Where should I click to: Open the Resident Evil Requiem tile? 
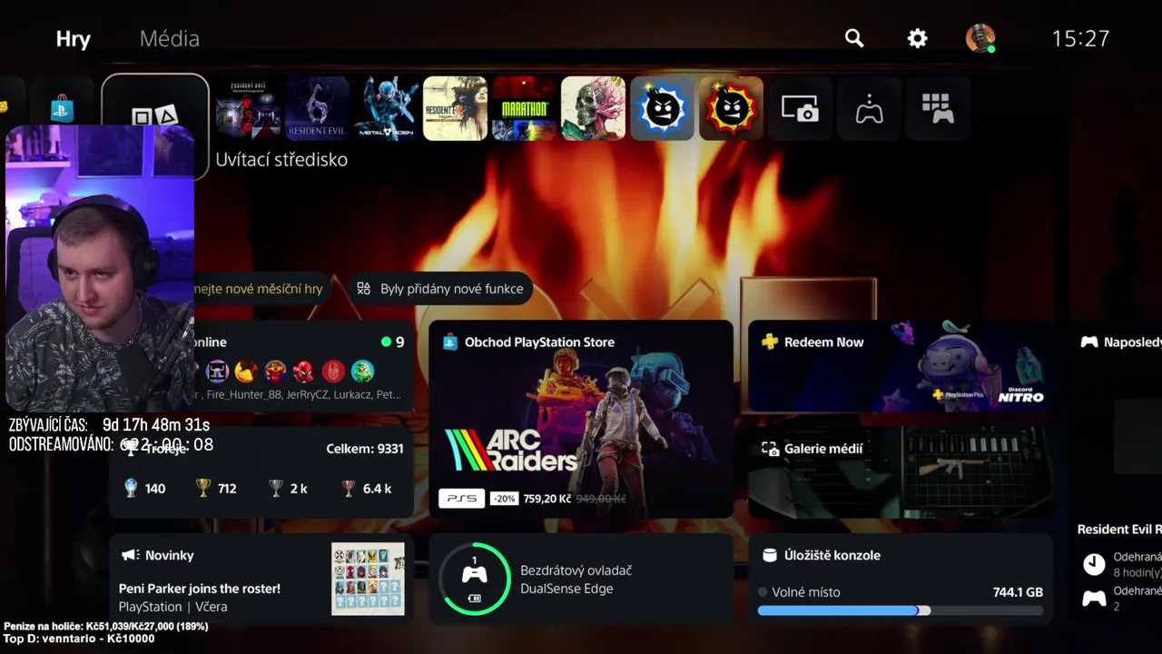pos(455,108)
